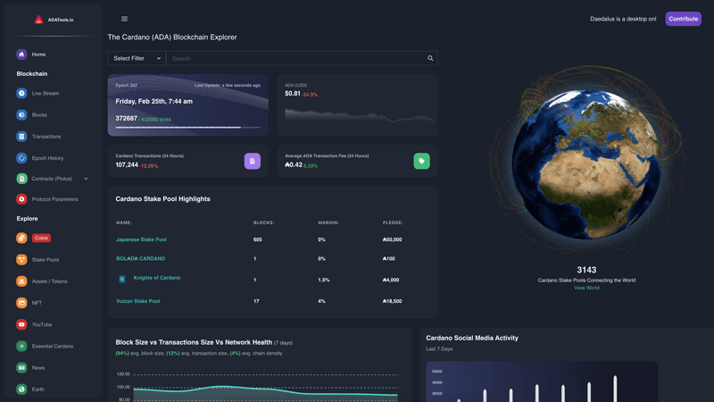714x402 pixels.
Task: Click the ADATools.io logo
Action: point(54,20)
